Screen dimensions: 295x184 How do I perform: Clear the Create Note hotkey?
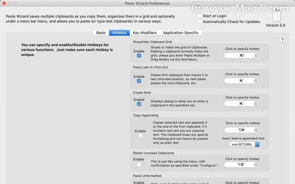(256, 103)
